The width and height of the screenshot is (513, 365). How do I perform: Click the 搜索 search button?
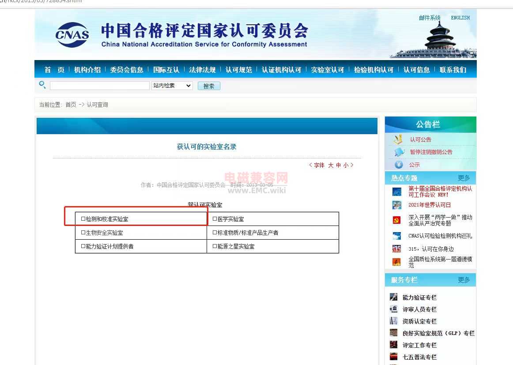coord(209,86)
